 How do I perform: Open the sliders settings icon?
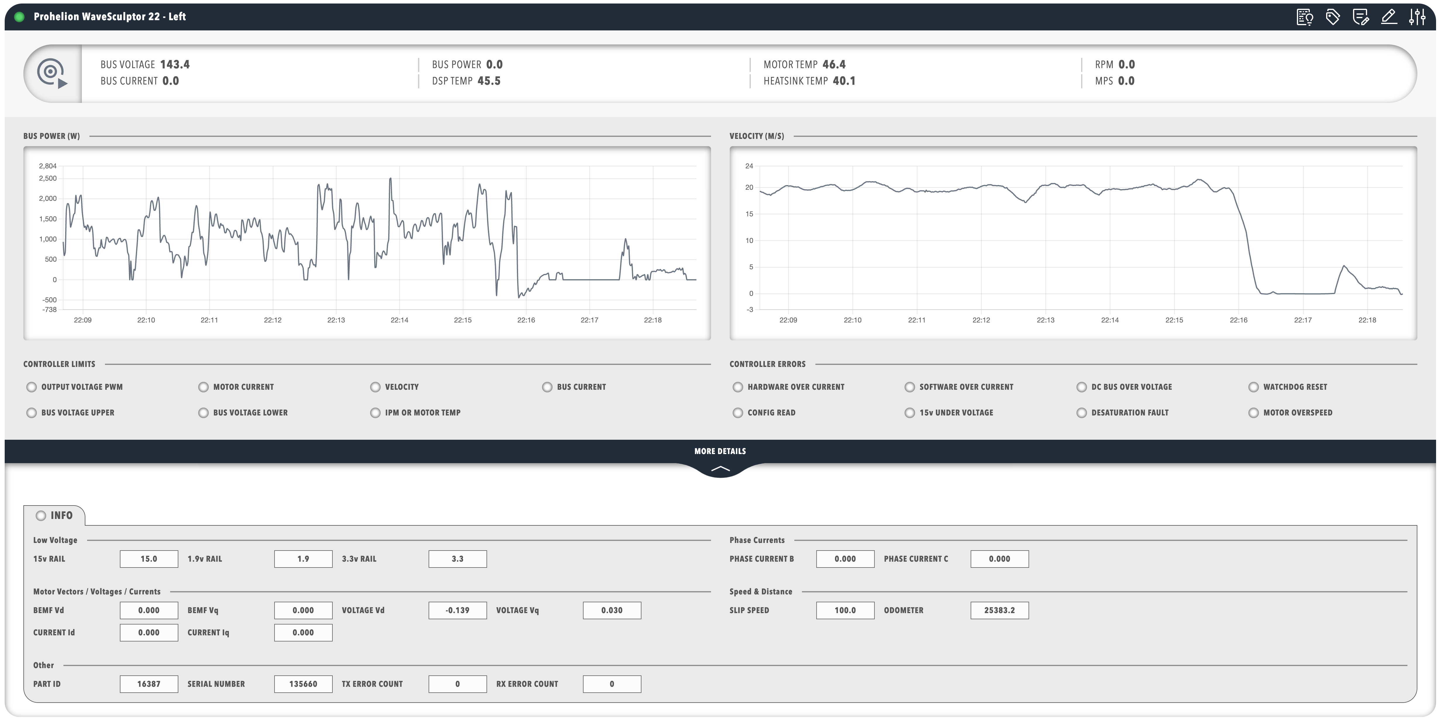[x=1417, y=17]
